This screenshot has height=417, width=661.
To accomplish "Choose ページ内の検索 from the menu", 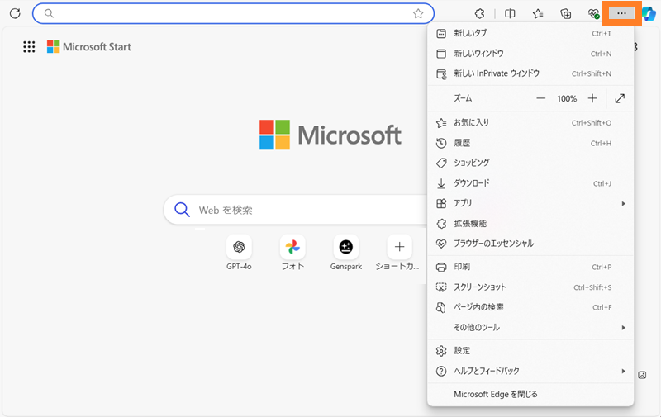I will click(530, 307).
